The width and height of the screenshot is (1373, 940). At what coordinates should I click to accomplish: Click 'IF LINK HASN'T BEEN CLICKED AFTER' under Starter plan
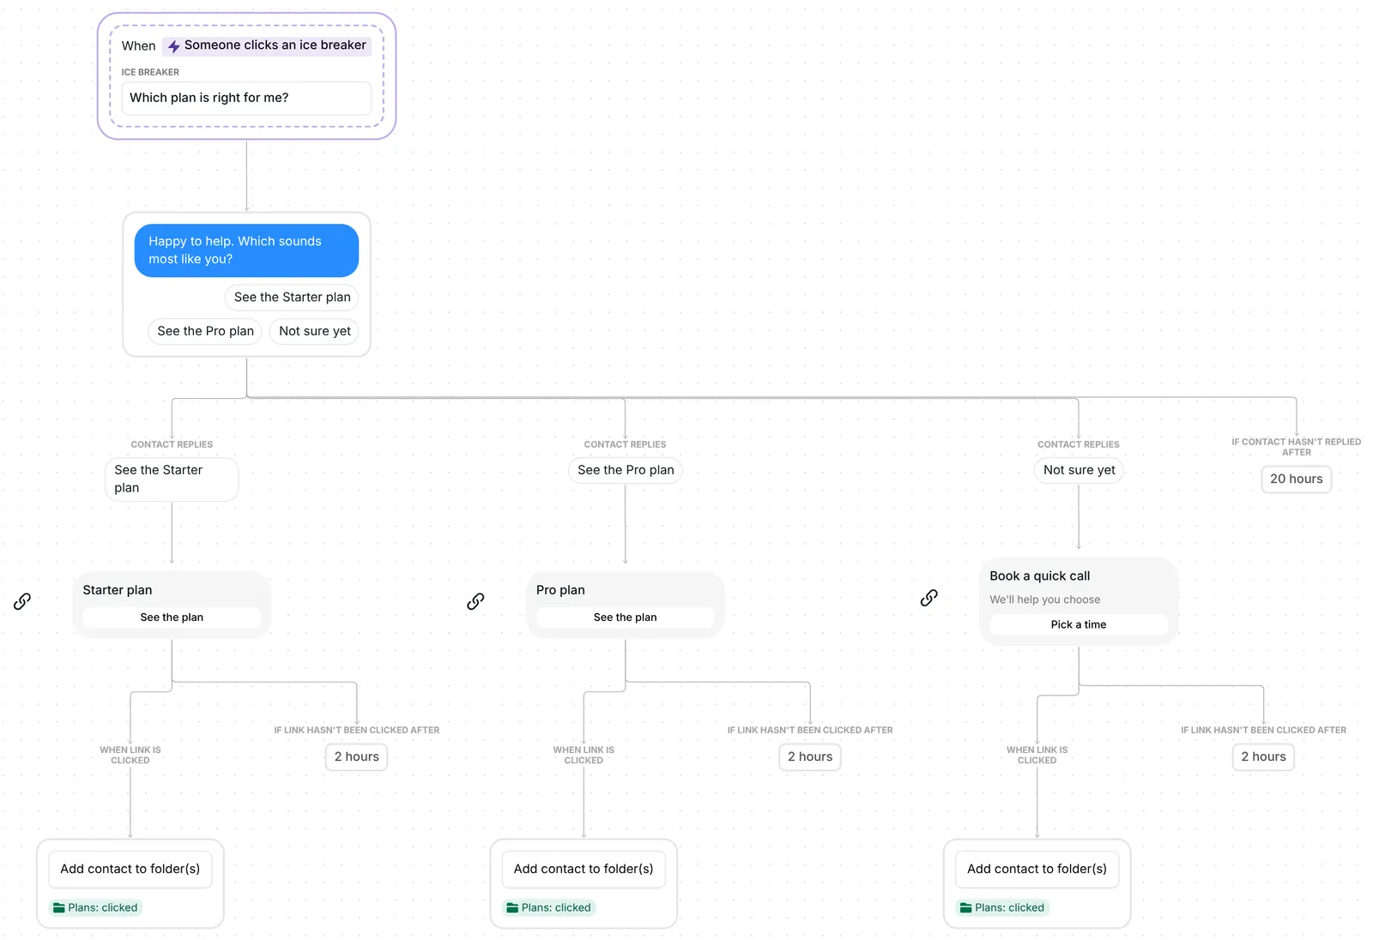[x=356, y=730]
